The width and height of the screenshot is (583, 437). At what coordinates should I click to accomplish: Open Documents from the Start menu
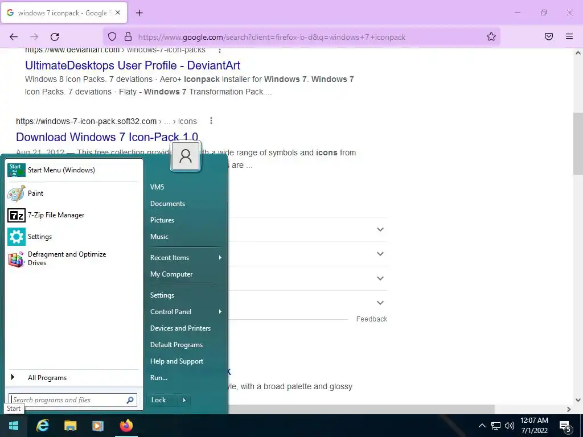tap(168, 204)
